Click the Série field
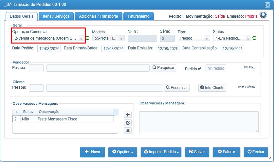 pyautogui.click(x=167, y=38)
